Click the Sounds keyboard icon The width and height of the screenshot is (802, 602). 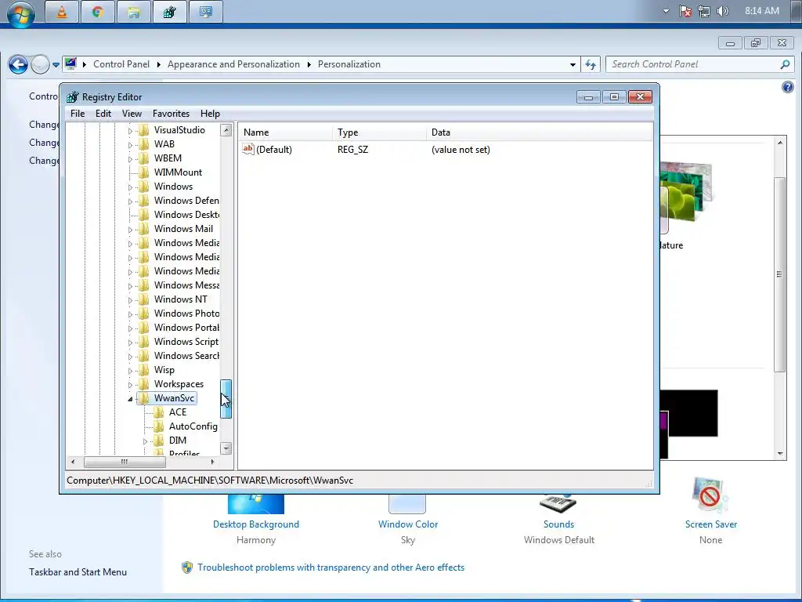(x=558, y=502)
